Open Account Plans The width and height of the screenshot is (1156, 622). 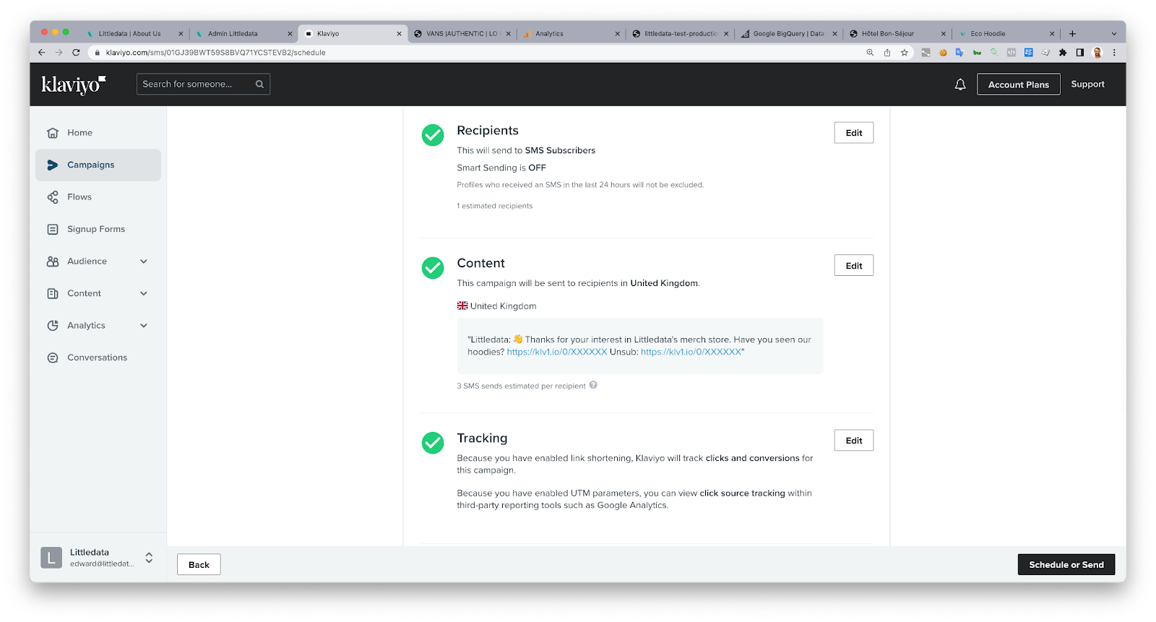[1019, 85]
